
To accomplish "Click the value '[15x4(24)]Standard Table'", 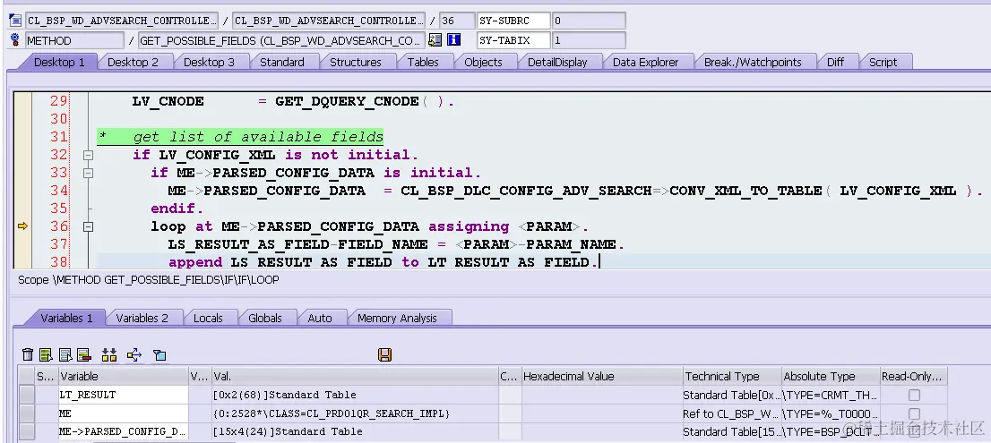I will 289,431.
